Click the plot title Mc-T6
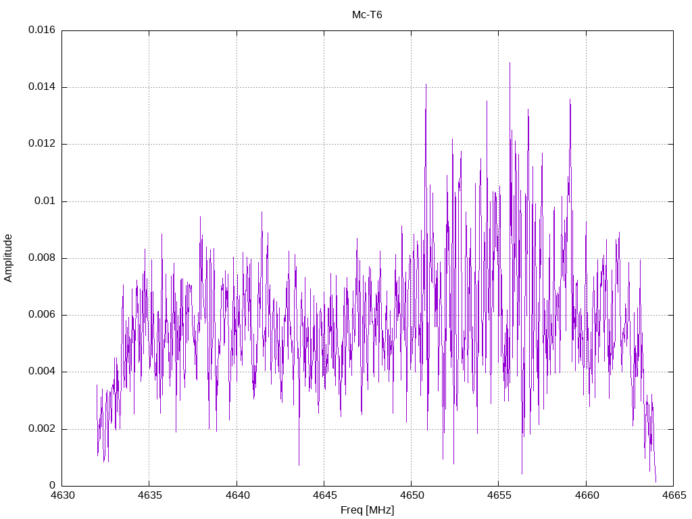The width and height of the screenshot is (692, 519). tap(367, 15)
